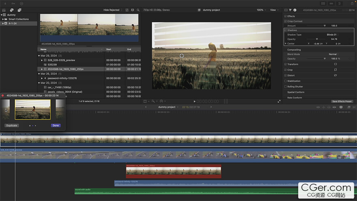Screen dimensions: 357x201
Task: Expand the 4-1-24 event
Action: (x=3, y=24)
